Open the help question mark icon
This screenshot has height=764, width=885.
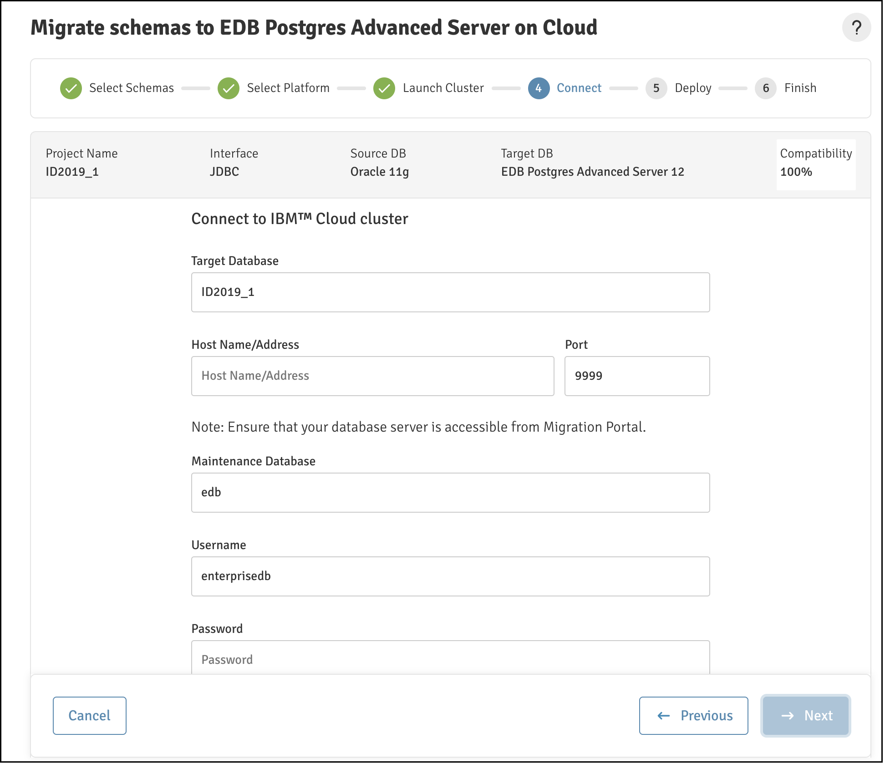tap(856, 28)
